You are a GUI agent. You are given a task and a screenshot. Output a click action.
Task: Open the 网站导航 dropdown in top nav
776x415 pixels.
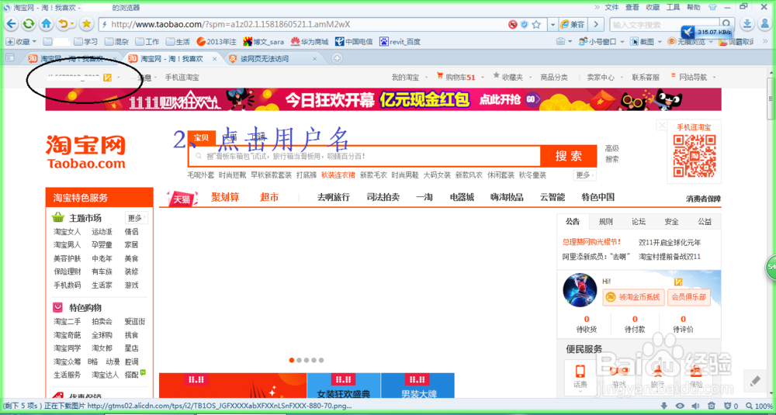(x=692, y=77)
